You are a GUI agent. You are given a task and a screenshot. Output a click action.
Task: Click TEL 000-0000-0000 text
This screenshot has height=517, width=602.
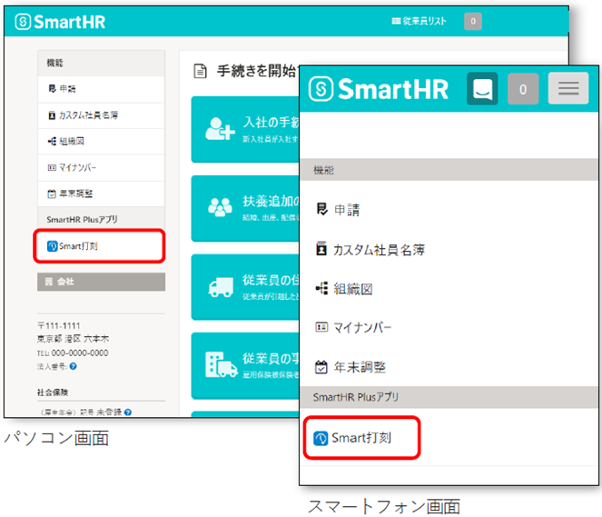pyautogui.click(x=73, y=353)
